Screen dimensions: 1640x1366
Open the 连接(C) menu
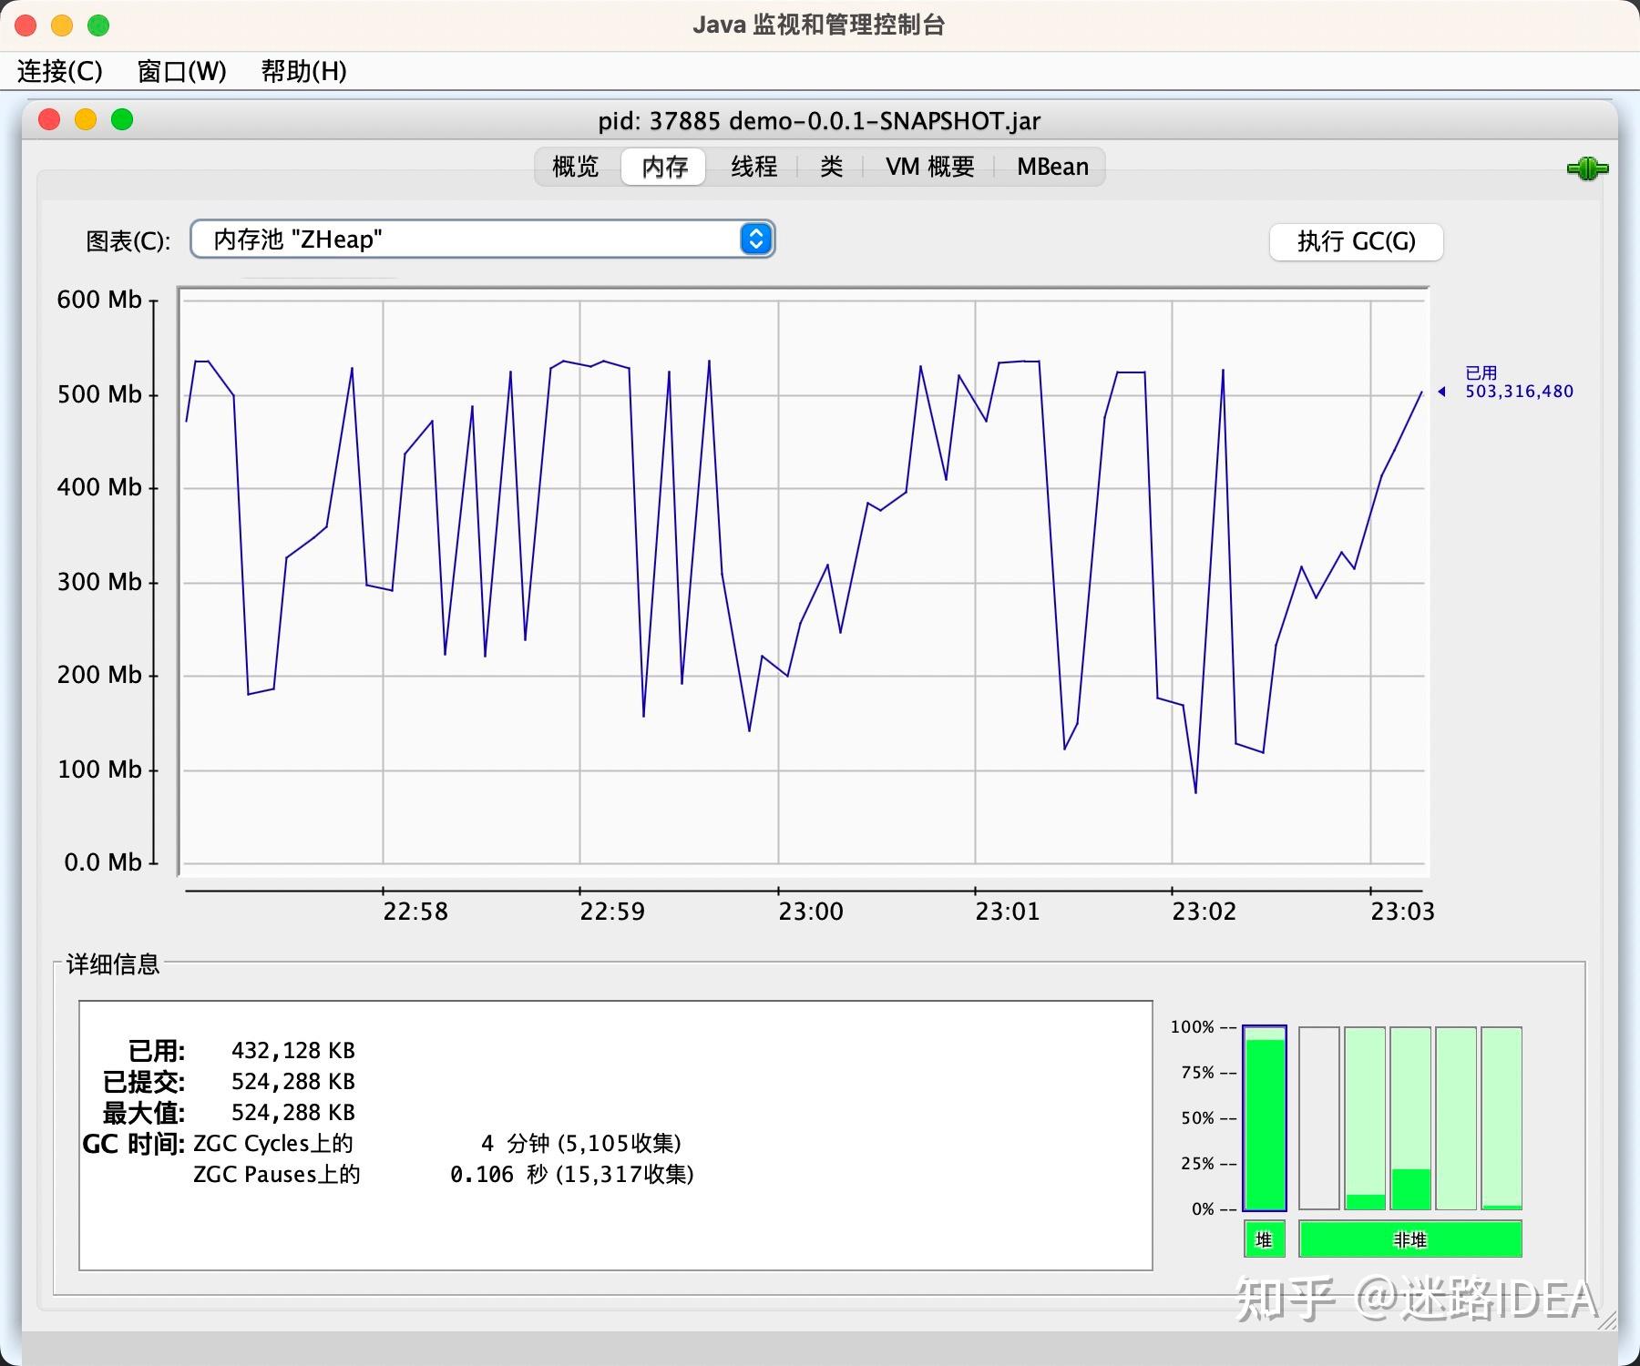57,71
